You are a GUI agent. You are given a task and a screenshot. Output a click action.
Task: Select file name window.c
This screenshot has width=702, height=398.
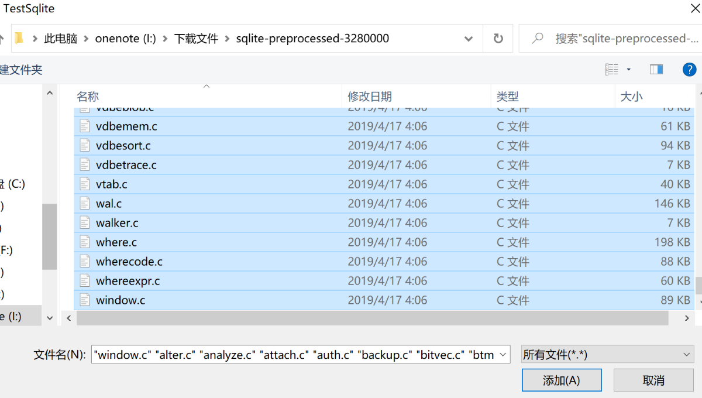click(121, 300)
